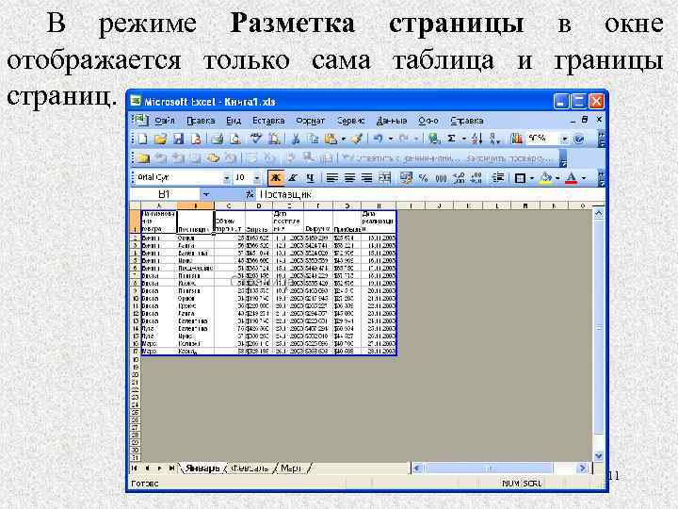Open the font name dropdown
Screen dimensions: 678x509
point(226,178)
